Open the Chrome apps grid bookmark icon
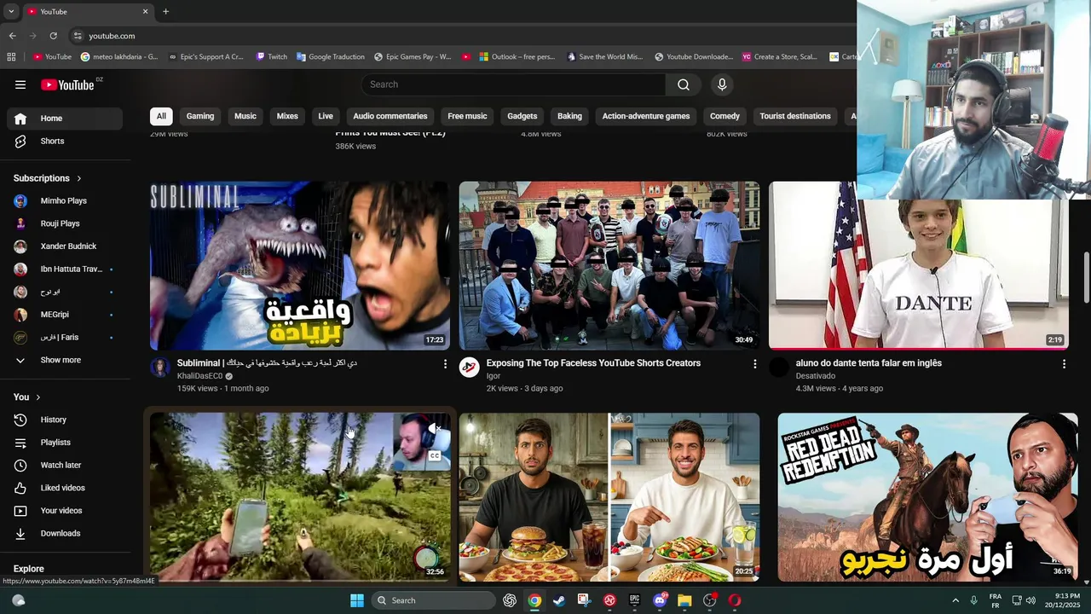The height and width of the screenshot is (614, 1091). (x=11, y=57)
